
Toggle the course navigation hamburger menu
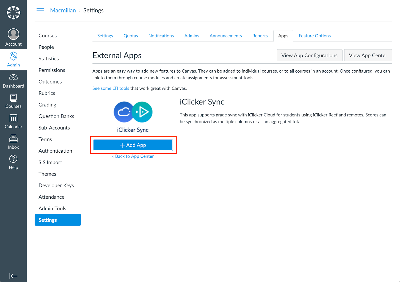40,10
